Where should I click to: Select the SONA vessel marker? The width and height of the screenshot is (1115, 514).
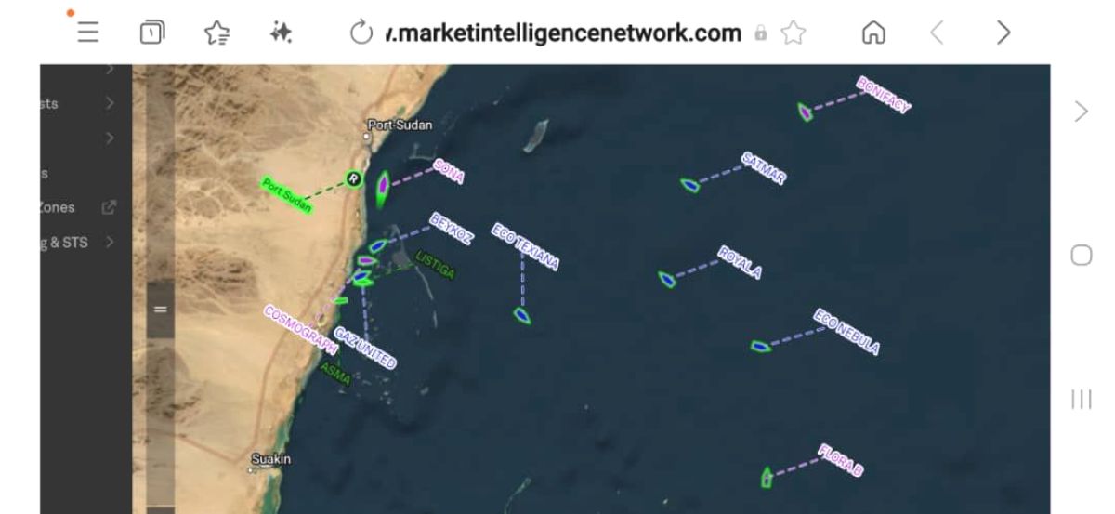[383, 183]
